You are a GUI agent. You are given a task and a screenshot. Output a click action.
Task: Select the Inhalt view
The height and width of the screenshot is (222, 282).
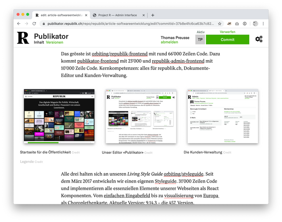click(x=39, y=43)
